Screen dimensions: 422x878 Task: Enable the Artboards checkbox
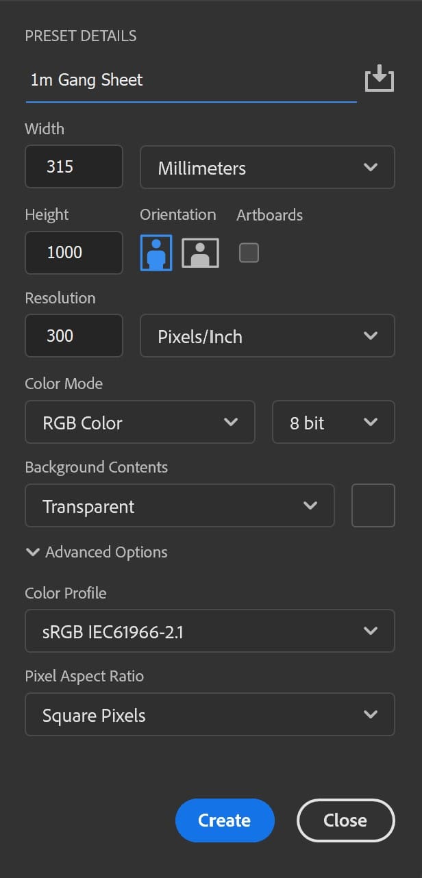(249, 252)
